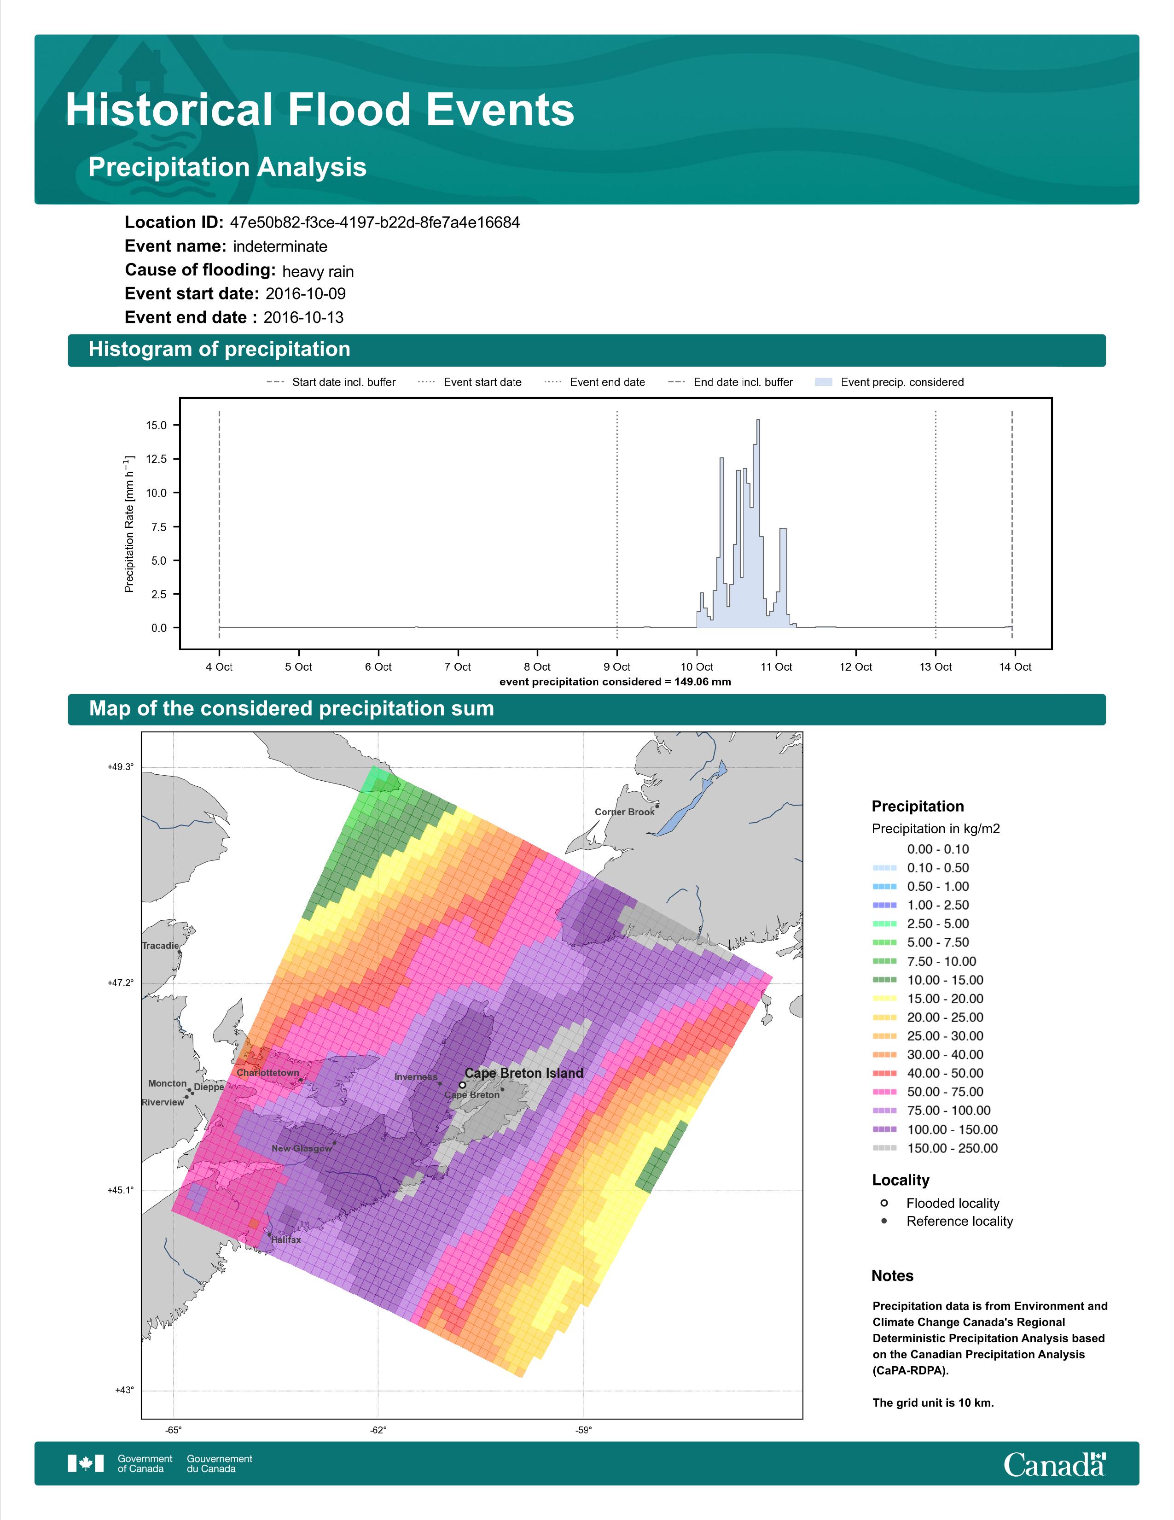
Task: Click the Flooded locality circle legend marker
Action: click(x=884, y=1203)
